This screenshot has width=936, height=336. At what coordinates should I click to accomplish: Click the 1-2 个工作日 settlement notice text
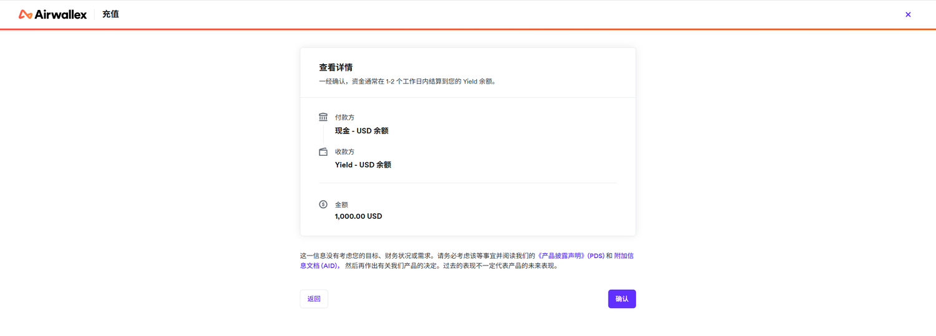407,81
